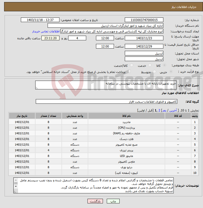
Task: Select the کالا radio button
Action: click(164, 65)
